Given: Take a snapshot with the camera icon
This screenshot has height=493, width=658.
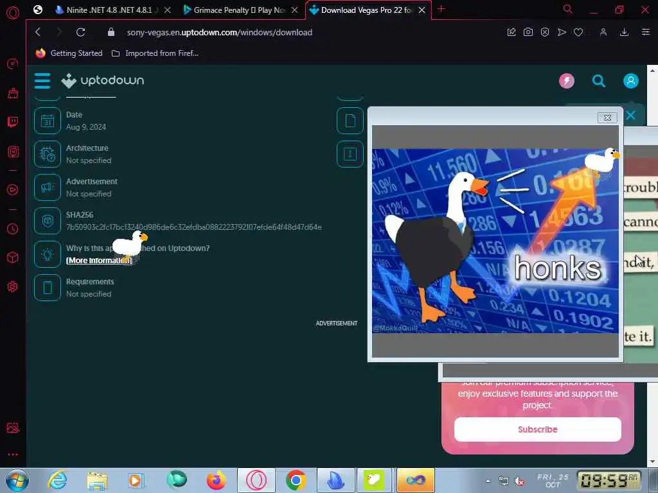Looking at the screenshot, I should (528, 32).
